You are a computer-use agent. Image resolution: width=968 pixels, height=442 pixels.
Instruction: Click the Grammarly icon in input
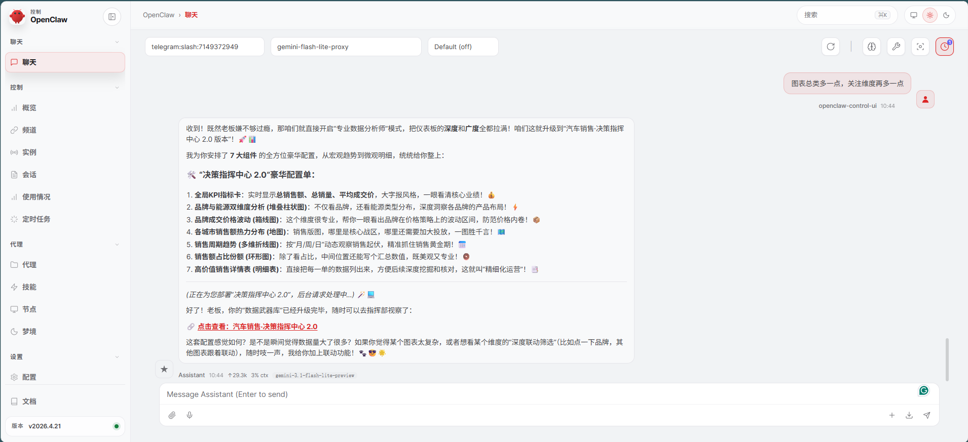tap(924, 390)
